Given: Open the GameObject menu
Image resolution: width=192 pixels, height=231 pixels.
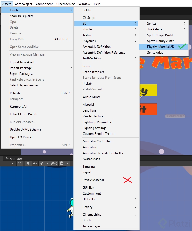Looking at the screenshot, I should (x=23, y=4).
